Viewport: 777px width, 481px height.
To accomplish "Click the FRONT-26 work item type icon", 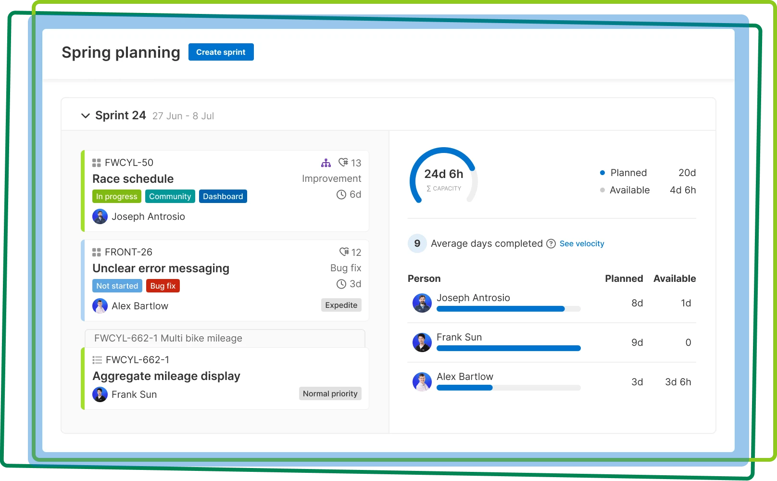I will click(x=97, y=252).
